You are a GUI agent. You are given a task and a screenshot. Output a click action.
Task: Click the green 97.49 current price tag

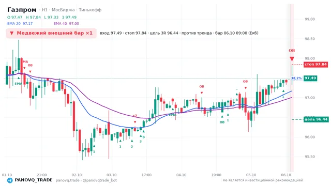[310, 78]
